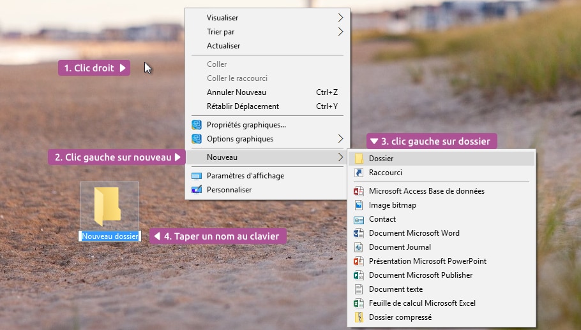Click the Nouveau dossier folder icon on desktop
This screenshot has height=330, width=581.
(x=109, y=205)
